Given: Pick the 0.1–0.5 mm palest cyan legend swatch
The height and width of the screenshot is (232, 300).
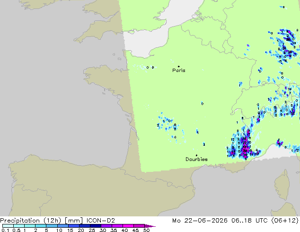Looking at the screenshot, I should click(8, 226).
